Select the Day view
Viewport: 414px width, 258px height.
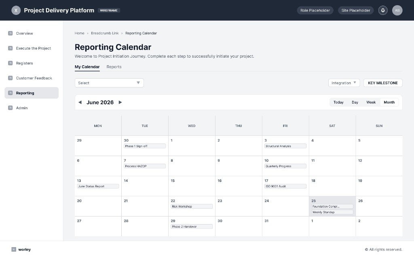tap(355, 102)
